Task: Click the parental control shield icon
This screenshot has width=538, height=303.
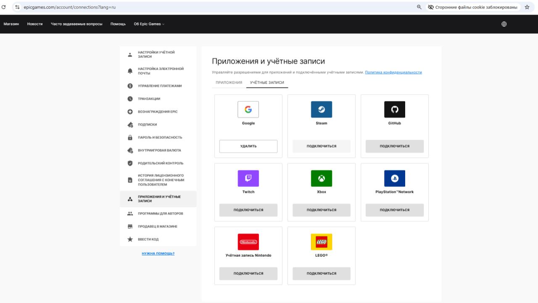Action: tap(130, 163)
